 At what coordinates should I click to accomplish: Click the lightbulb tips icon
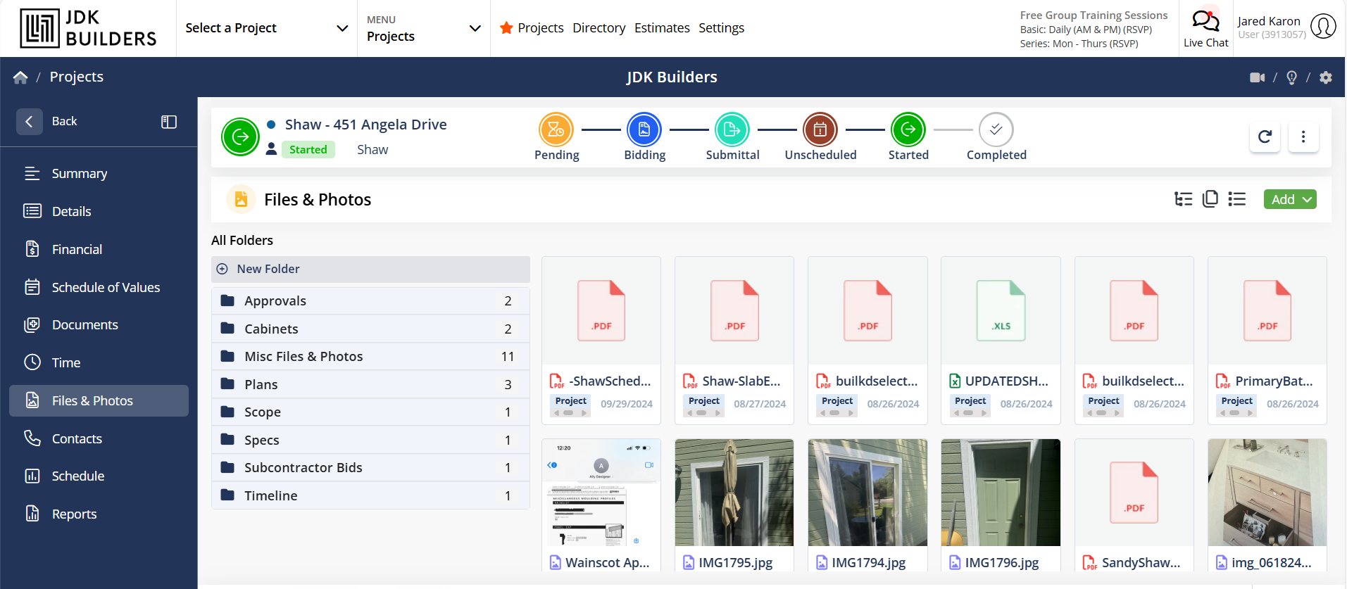point(1291,77)
